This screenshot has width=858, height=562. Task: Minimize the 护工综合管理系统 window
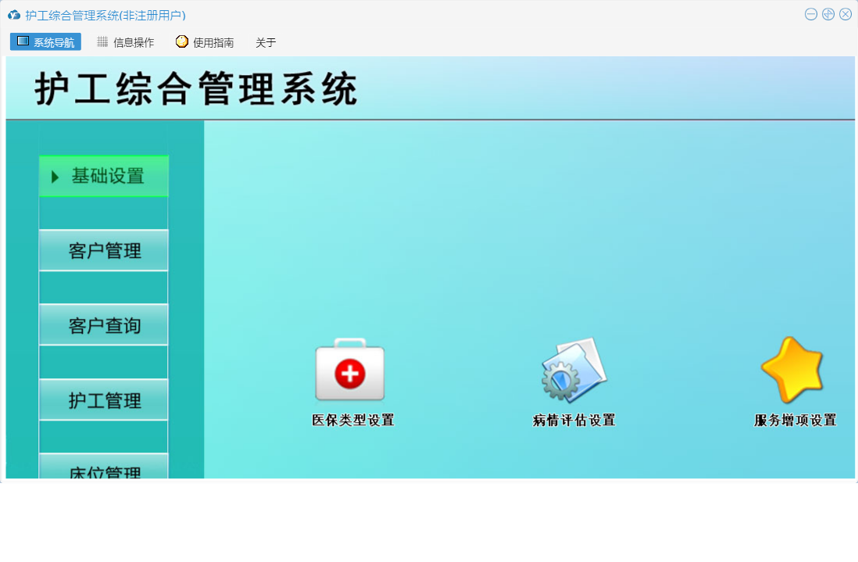(x=811, y=14)
